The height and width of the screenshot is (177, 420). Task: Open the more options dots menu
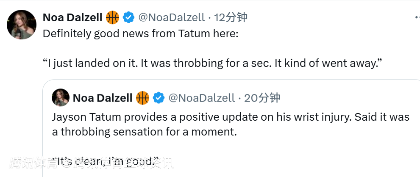(417, 17)
